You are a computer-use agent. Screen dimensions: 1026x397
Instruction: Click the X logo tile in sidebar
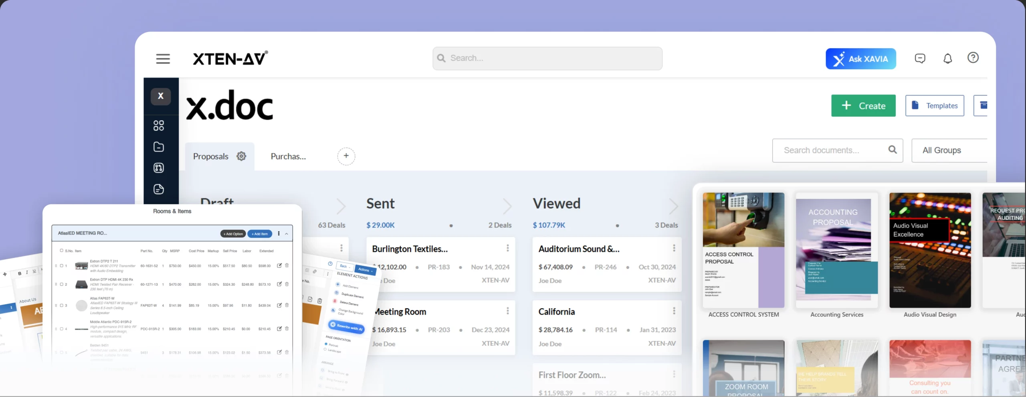tap(161, 96)
